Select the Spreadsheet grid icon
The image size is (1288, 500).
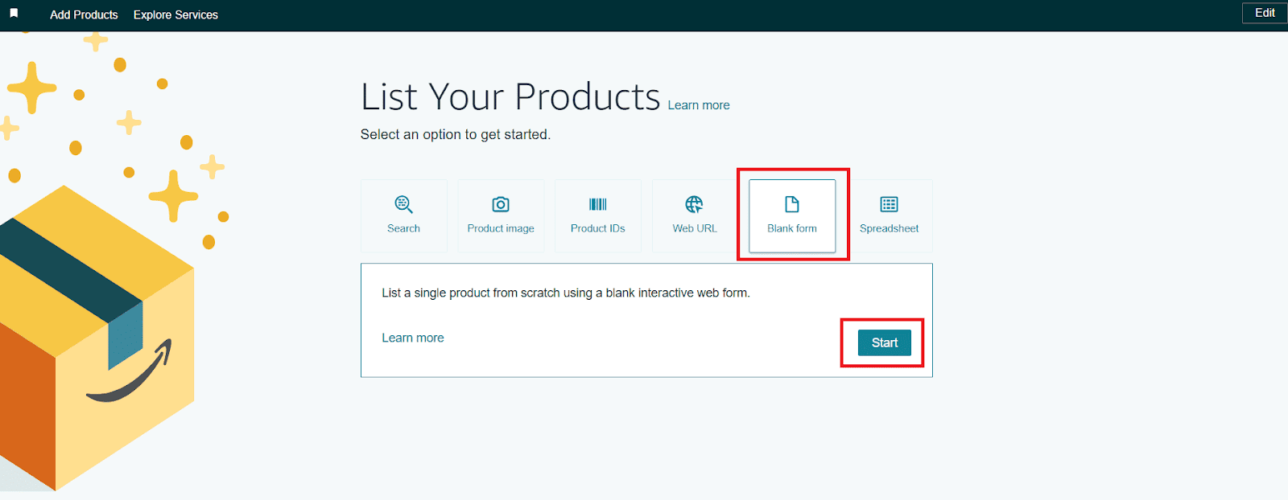tap(889, 204)
